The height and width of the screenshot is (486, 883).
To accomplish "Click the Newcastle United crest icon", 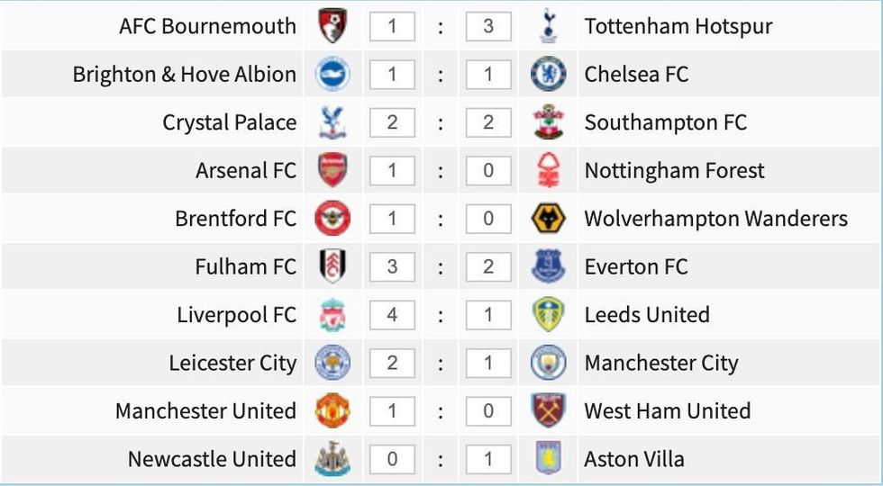I will coord(333,459).
